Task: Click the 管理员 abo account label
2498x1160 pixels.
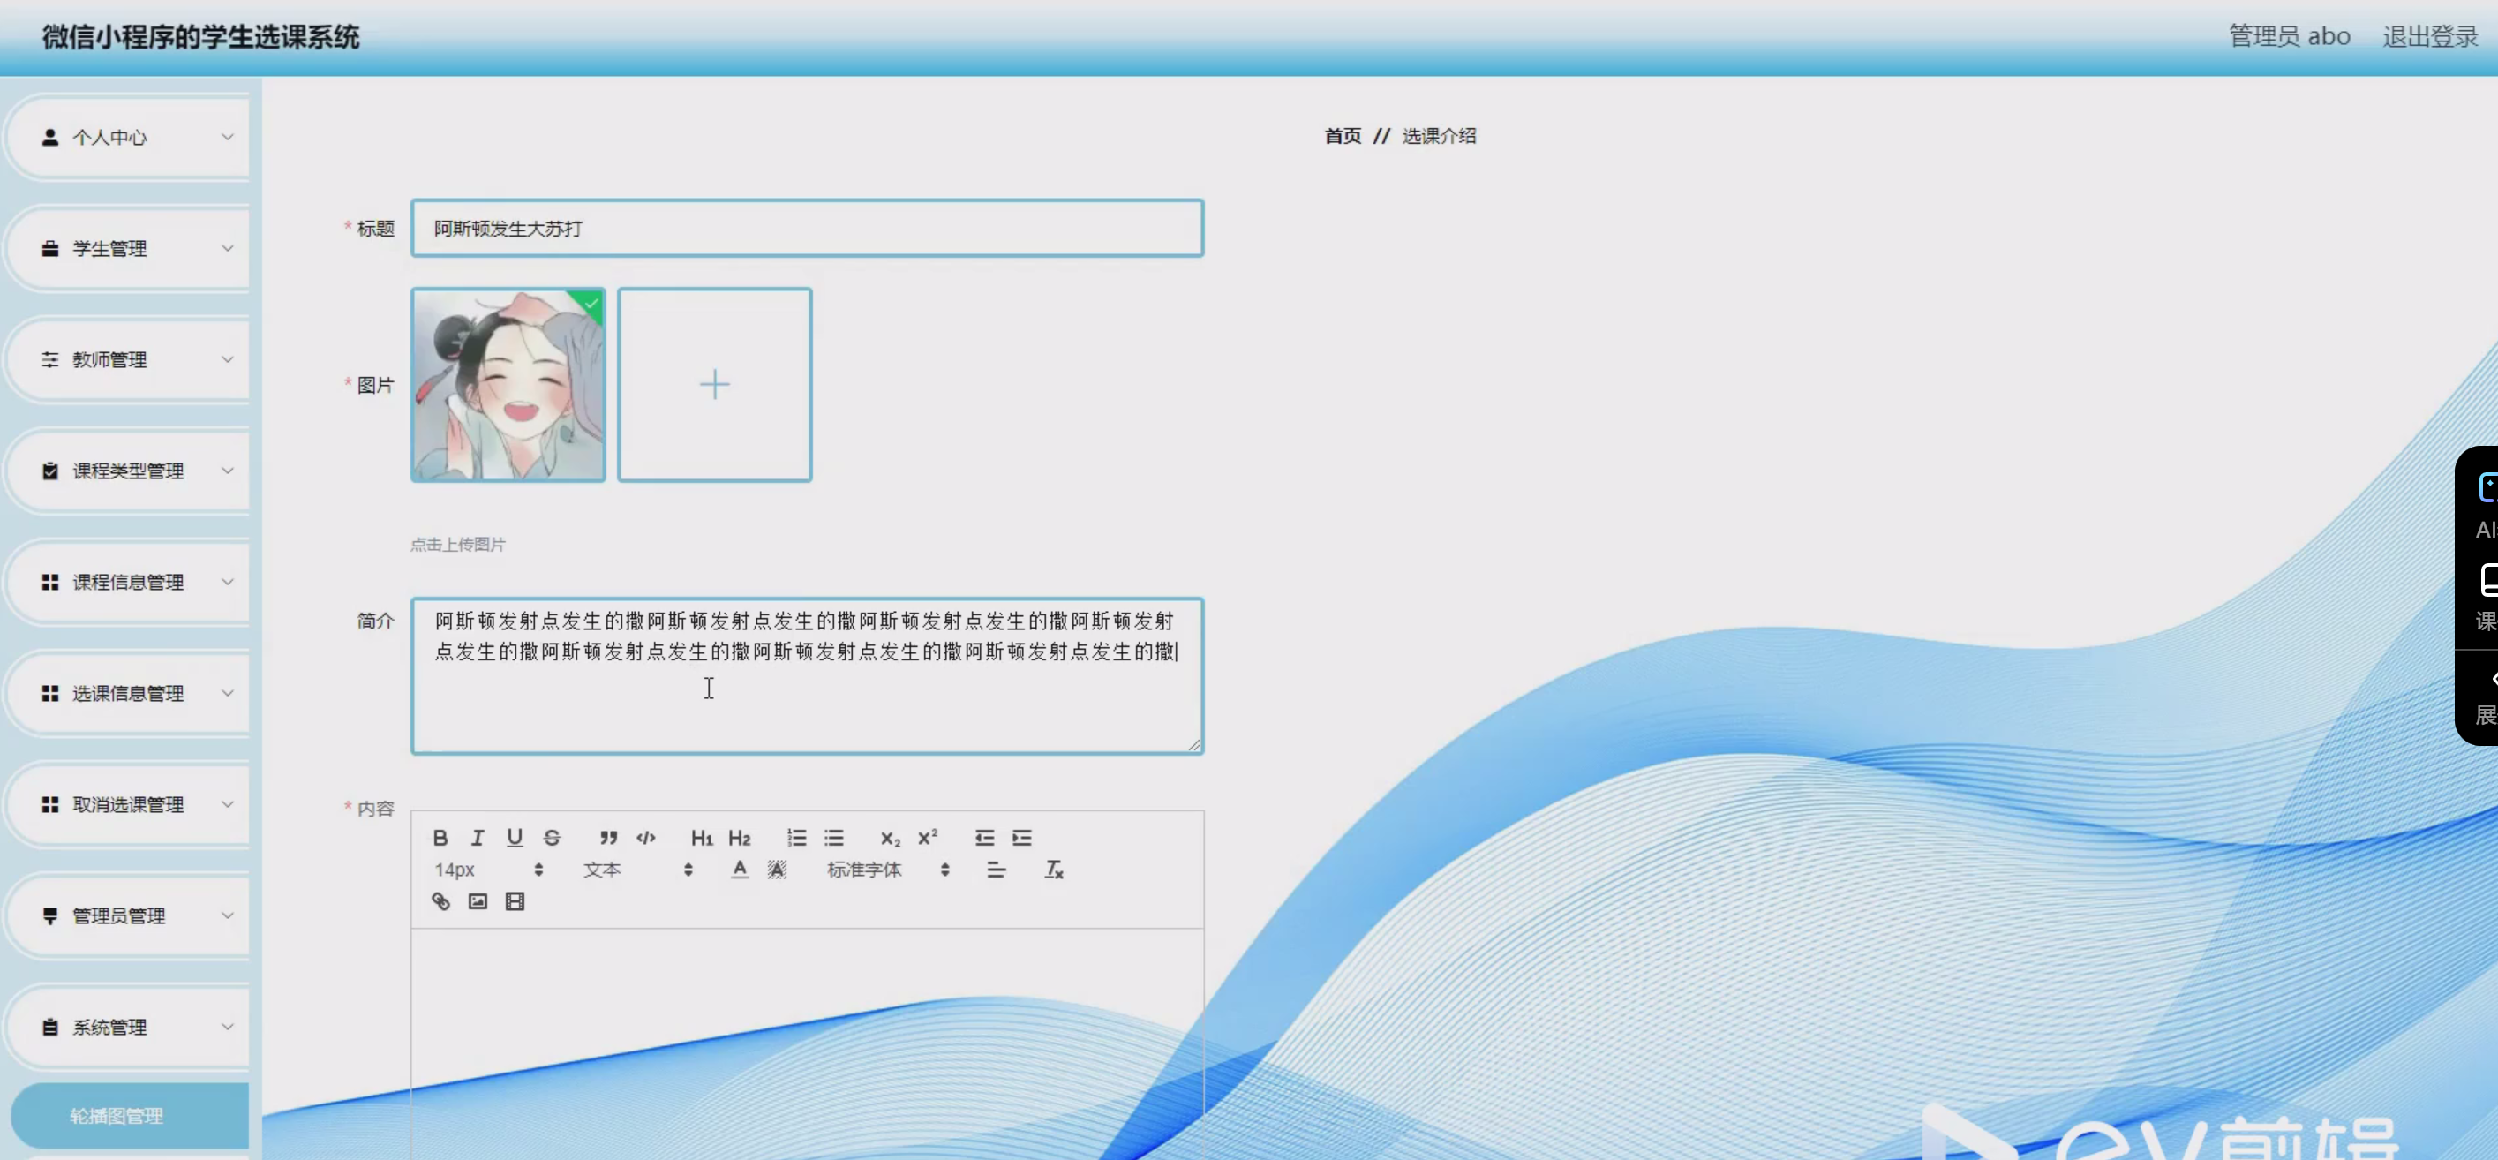Action: click(x=2289, y=36)
